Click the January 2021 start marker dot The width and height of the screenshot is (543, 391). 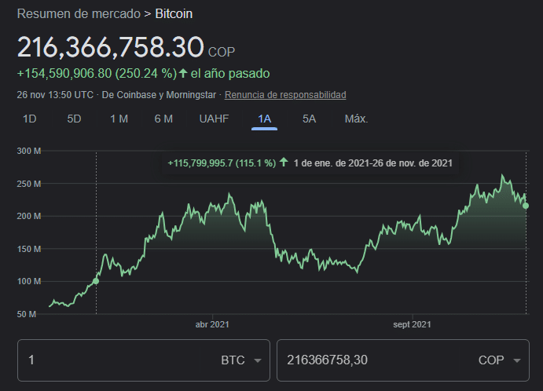tap(96, 281)
